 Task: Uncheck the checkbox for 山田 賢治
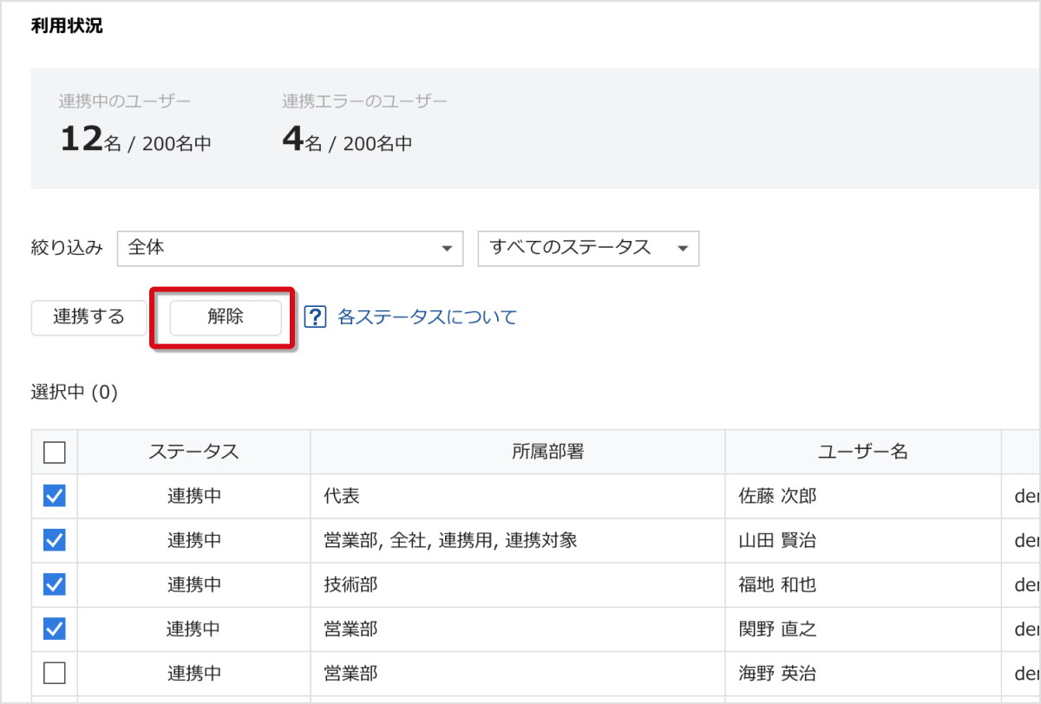pyautogui.click(x=55, y=540)
